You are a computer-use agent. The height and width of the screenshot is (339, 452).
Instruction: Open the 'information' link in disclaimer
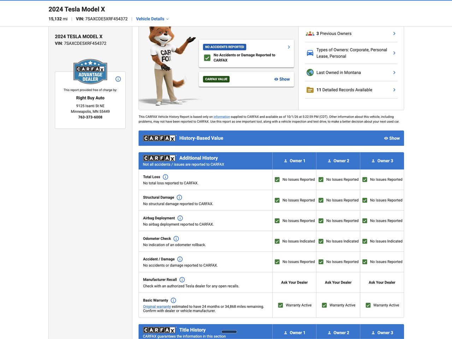click(x=222, y=117)
